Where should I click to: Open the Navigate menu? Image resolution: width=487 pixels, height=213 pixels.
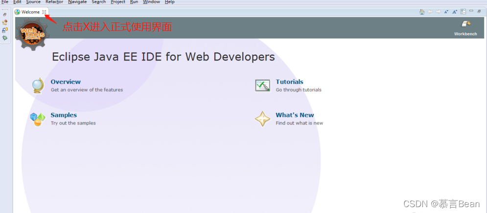pos(77,2)
